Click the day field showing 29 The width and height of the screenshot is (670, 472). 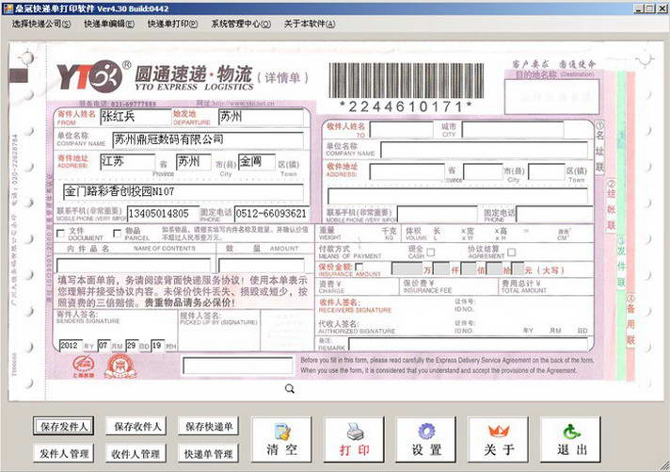(132, 346)
